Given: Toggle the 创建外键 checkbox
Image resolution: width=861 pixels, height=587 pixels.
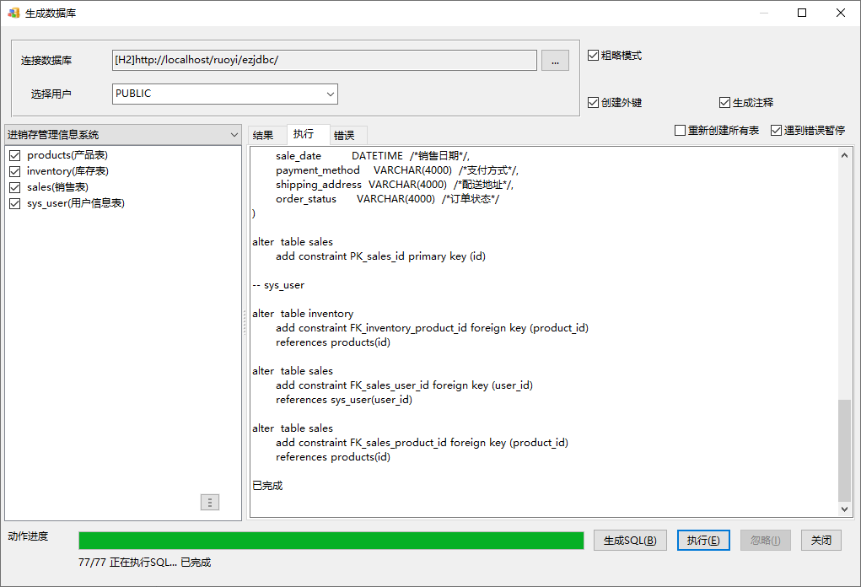Looking at the screenshot, I should coord(594,103).
